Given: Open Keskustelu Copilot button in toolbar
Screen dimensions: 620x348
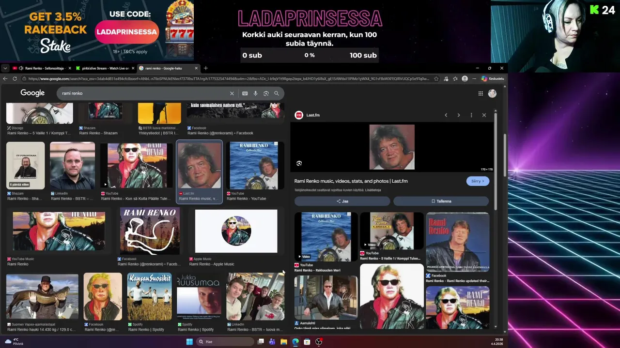Looking at the screenshot, I should pyautogui.click(x=493, y=79).
